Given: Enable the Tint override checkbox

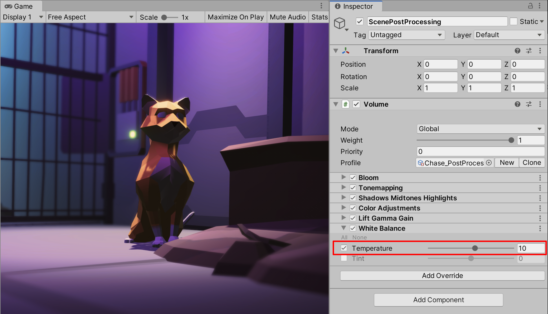Looking at the screenshot, I should 344,258.
